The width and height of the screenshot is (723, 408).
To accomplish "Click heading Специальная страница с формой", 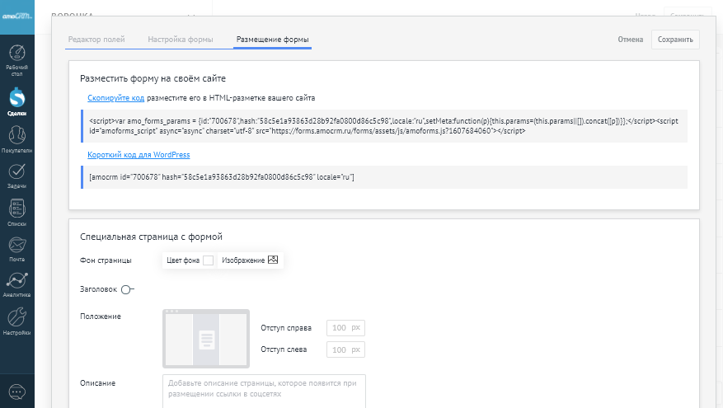I will tap(151, 237).
